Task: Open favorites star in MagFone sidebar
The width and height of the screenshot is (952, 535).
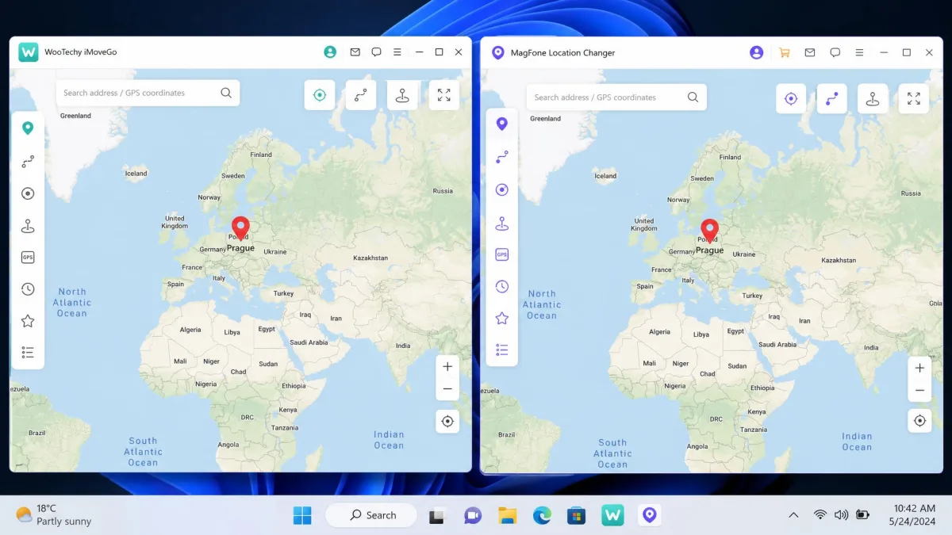Action: pos(501,318)
